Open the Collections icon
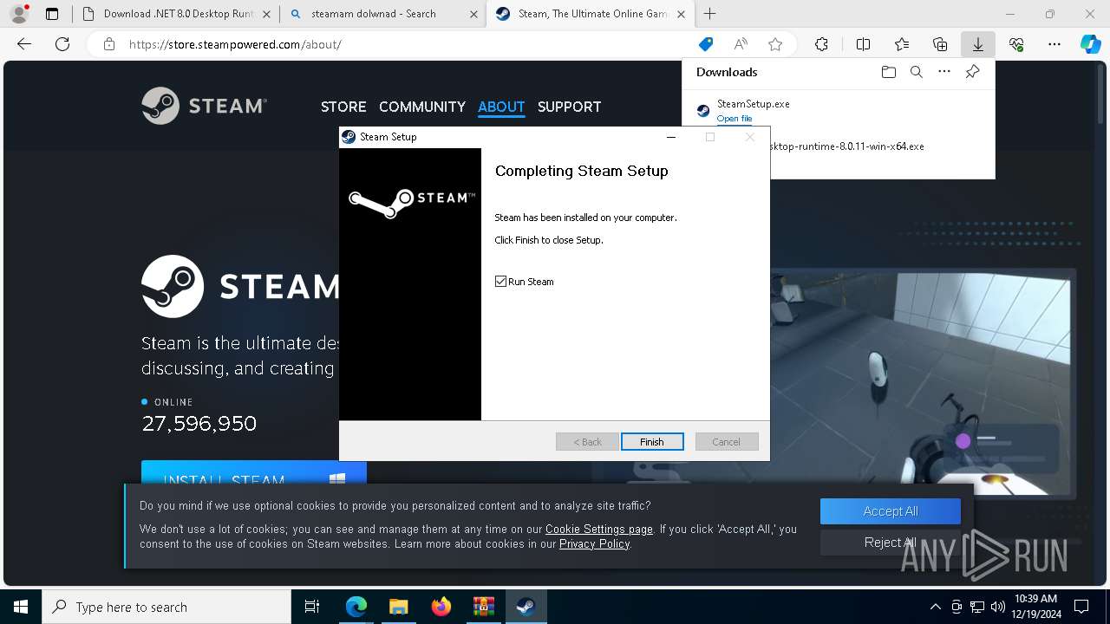This screenshot has height=624, width=1110. (940, 44)
